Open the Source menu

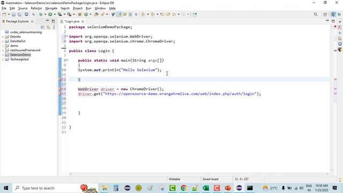[23, 9]
